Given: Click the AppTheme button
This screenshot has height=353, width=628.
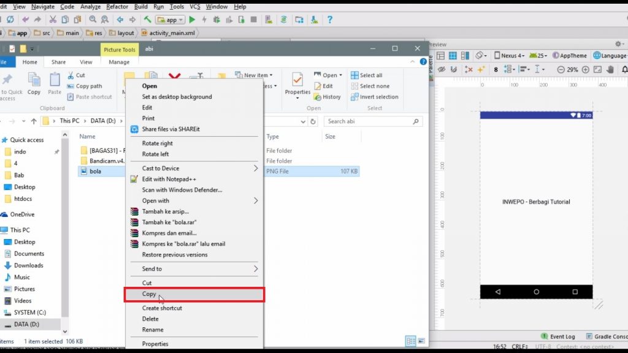Looking at the screenshot, I should 569,55.
